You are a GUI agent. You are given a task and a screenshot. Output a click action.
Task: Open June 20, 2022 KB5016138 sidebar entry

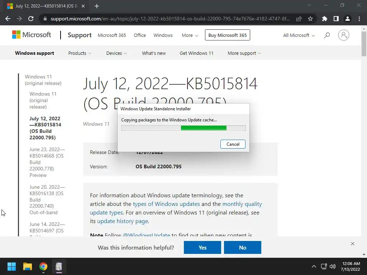pyautogui.click(x=47, y=200)
